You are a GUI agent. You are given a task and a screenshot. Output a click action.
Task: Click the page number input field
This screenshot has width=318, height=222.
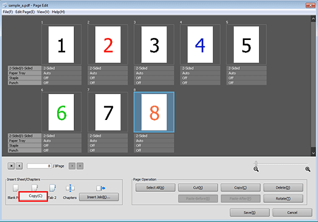coord(39,166)
